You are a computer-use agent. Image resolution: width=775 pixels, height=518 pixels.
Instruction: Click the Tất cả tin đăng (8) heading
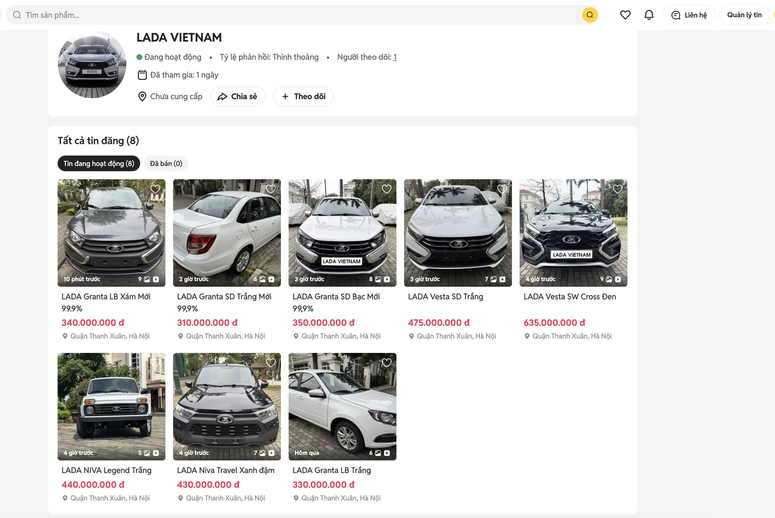(x=99, y=141)
